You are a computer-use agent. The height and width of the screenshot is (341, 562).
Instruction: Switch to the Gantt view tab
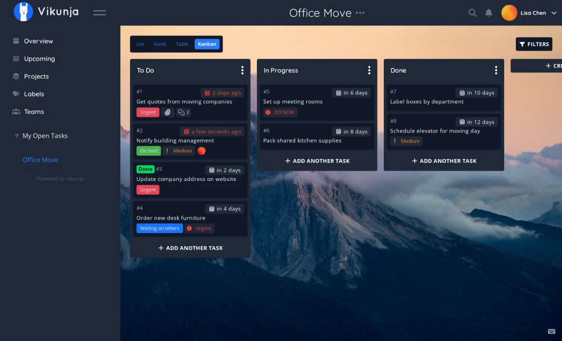coord(160,44)
